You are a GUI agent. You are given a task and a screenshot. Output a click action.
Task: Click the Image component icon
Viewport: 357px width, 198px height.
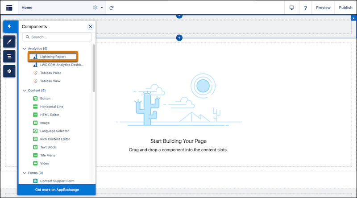(35, 123)
